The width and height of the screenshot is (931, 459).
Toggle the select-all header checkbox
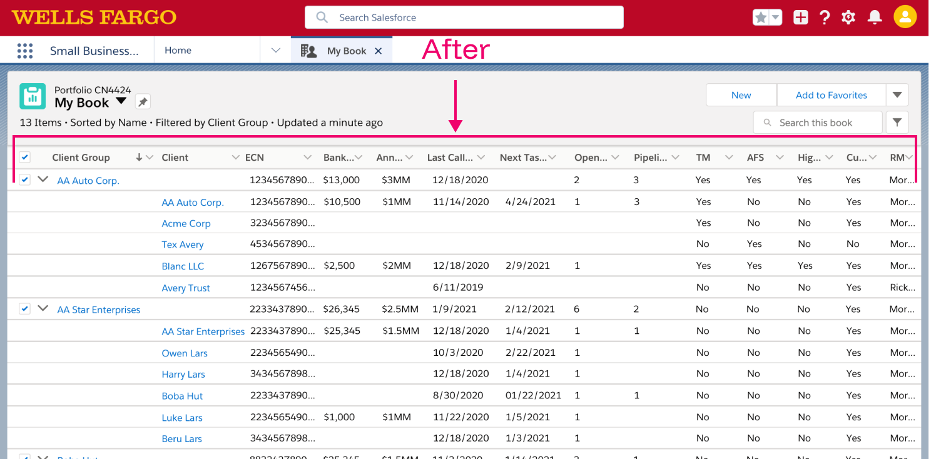tap(24, 157)
